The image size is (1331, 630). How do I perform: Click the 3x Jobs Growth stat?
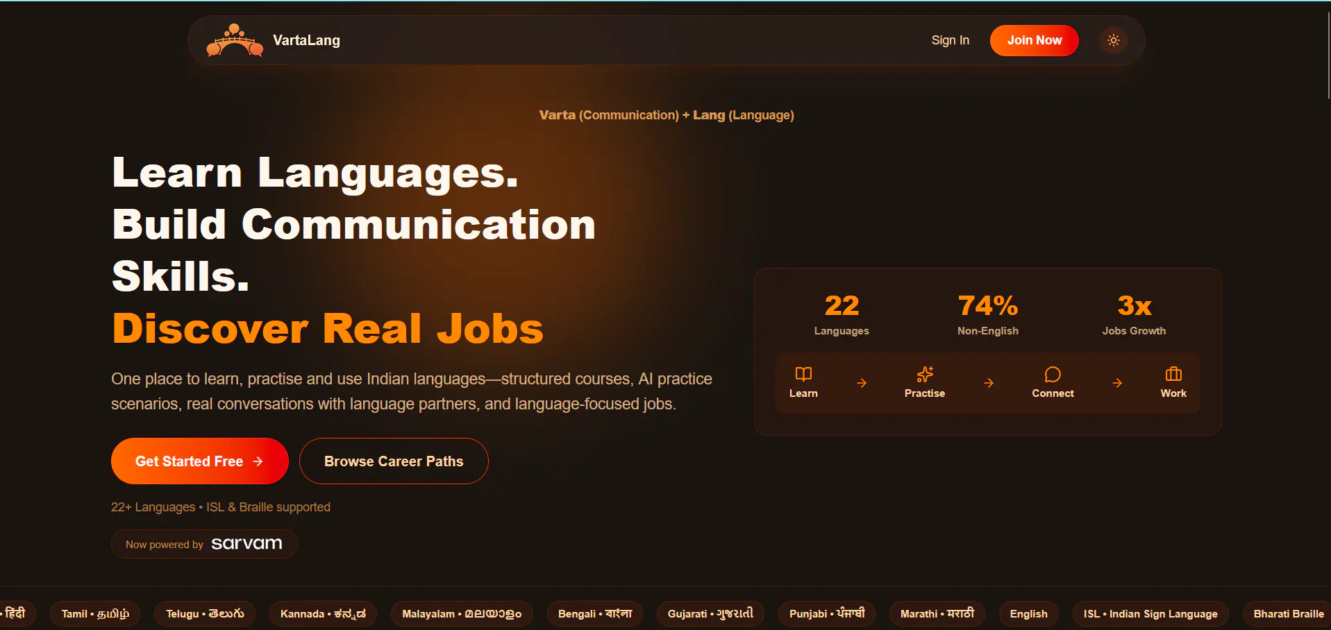pyautogui.click(x=1134, y=315)
